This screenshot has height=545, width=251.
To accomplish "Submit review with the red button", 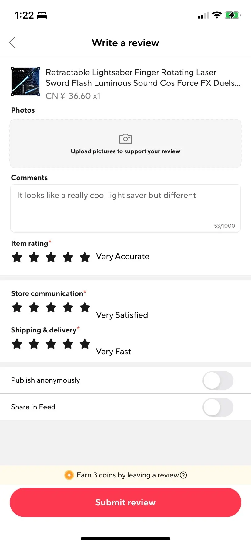I will 125,502.
